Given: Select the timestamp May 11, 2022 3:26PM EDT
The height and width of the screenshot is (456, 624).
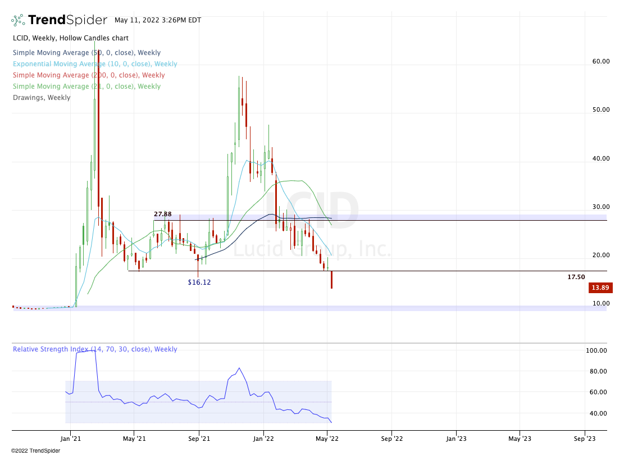Looking at the screenshot, I should point(158,20).
